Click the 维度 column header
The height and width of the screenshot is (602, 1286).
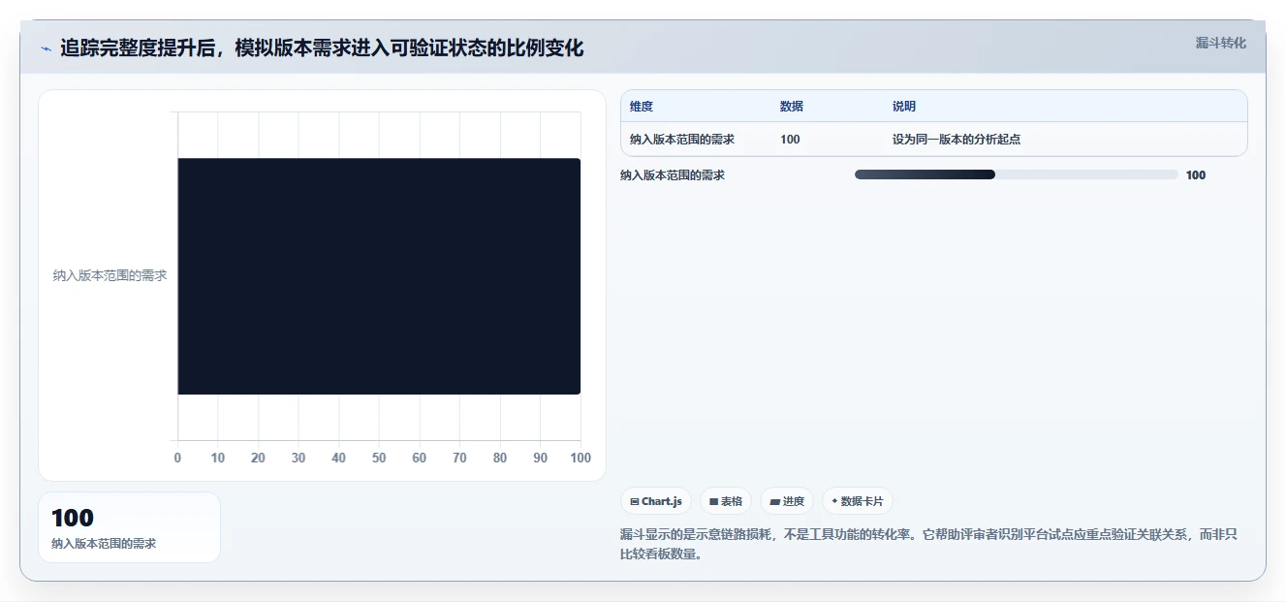tap(642, 107)
